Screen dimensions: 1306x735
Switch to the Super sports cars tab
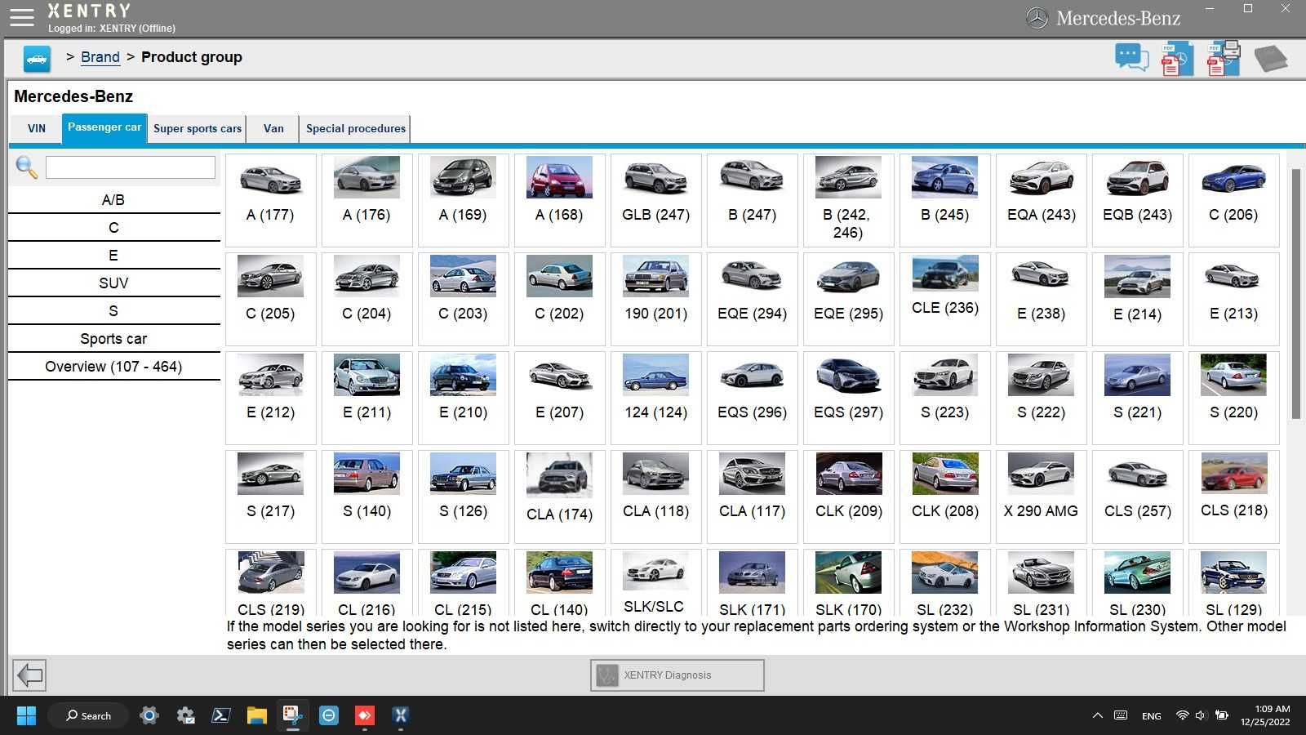click(198, 129)
